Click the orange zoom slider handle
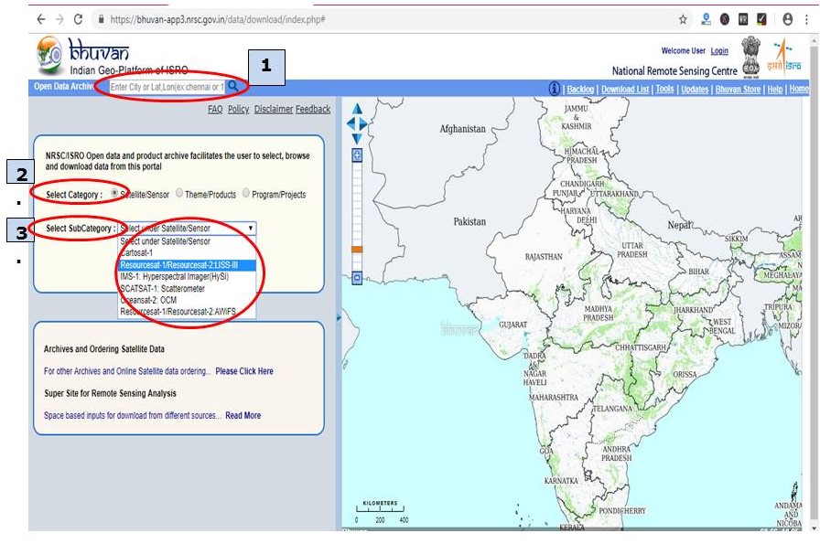The height and width of the screenshot is (544, 820). coord(357,250)
